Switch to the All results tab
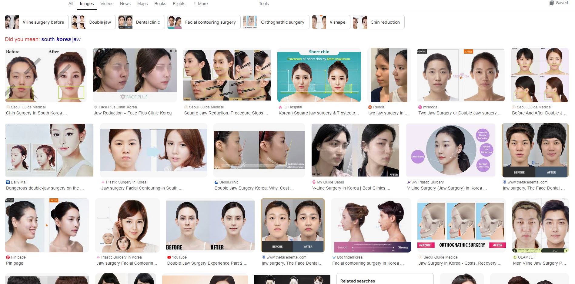The height and width of the screenshot is (284, 575). click(x=71, y=4)
